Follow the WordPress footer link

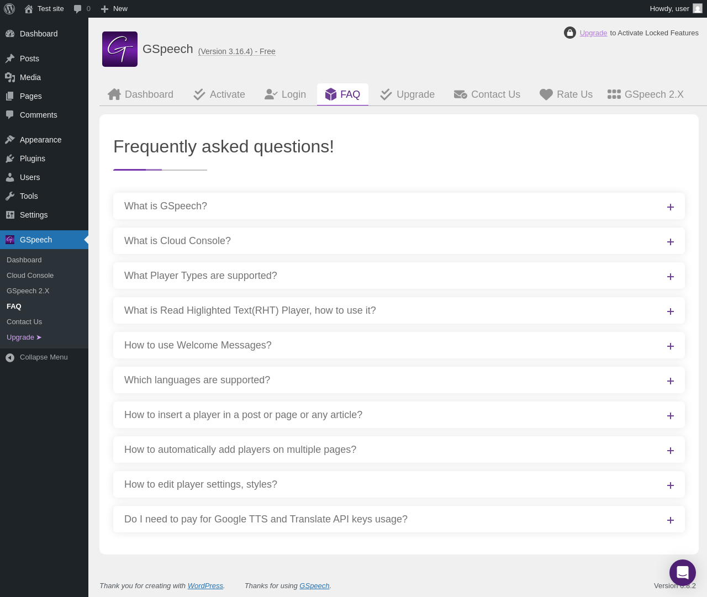(205, 586)
